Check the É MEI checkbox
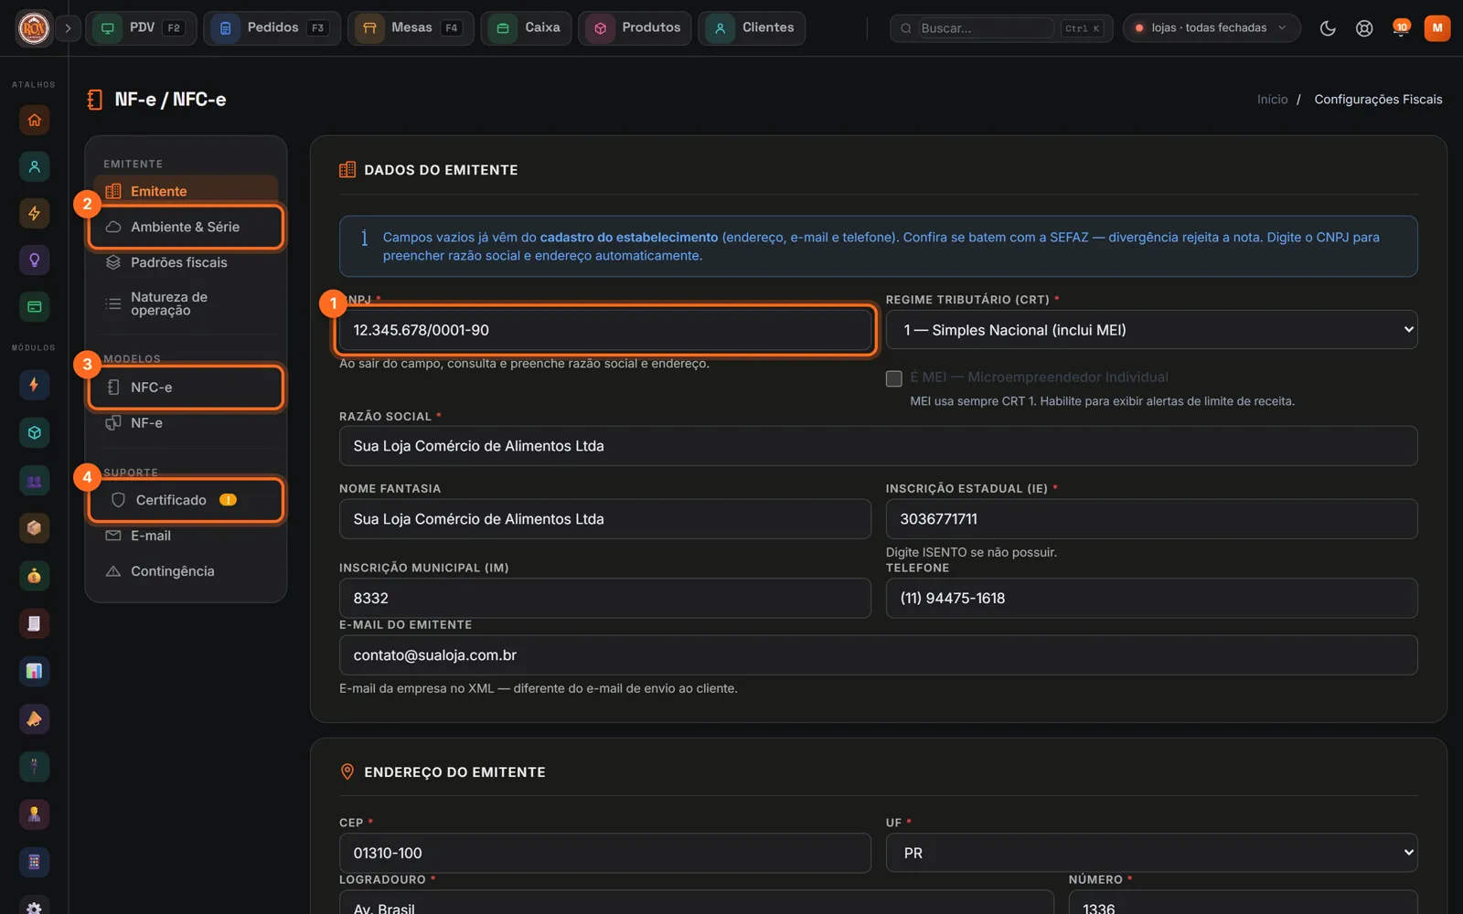Image resolution: width=1463 pixels, height=914 pixels. [894, 378]
